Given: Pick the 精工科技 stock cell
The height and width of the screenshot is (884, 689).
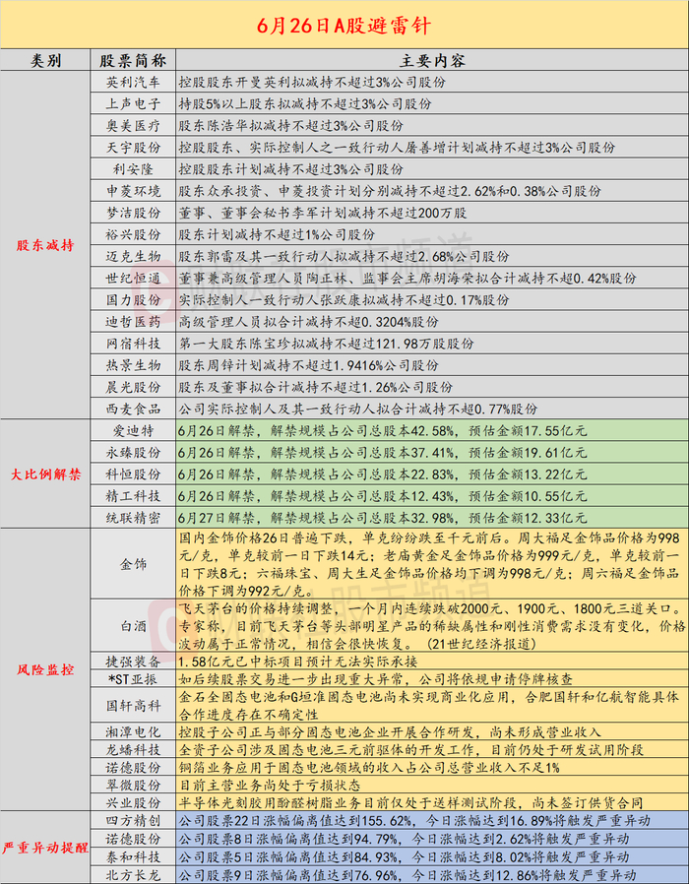Looking at the screenshot, I should click(133, 496).
